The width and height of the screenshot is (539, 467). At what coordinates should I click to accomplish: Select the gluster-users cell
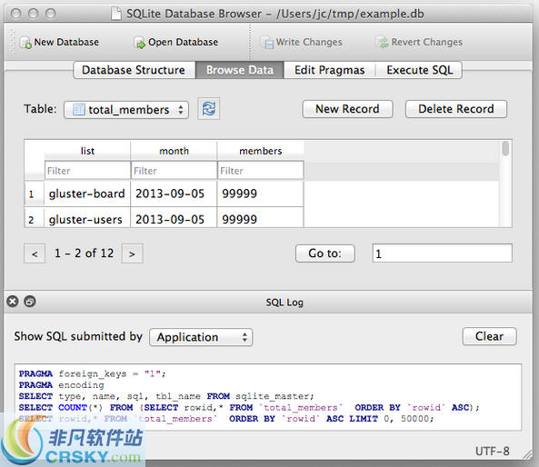pos(87,218)
